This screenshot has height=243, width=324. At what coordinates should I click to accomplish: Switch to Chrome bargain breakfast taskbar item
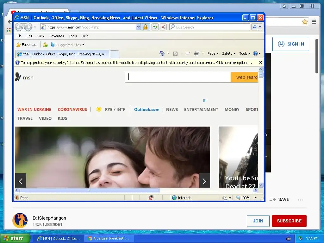point(110,238)
